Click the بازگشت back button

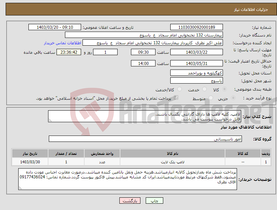tap(130, 201)
